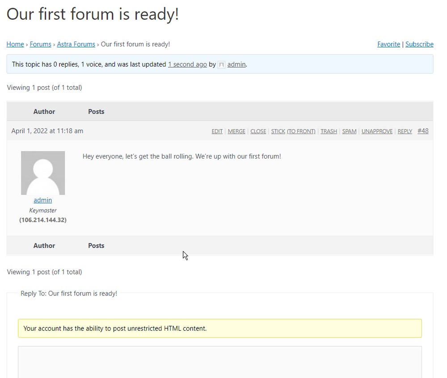Click small admin avatar in info notice

(222, 65)
